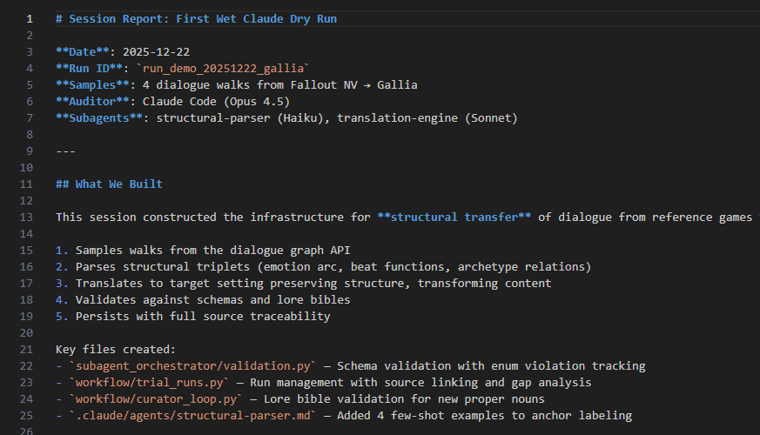The width and height of the screenshot is (760, 435).
Task: Click the path workflow/trial_runs.py
Action: 149,382
